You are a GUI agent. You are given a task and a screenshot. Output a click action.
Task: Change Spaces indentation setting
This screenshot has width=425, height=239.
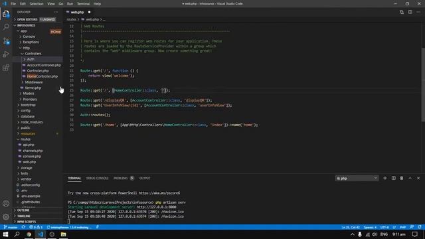[x=370, y=227]
